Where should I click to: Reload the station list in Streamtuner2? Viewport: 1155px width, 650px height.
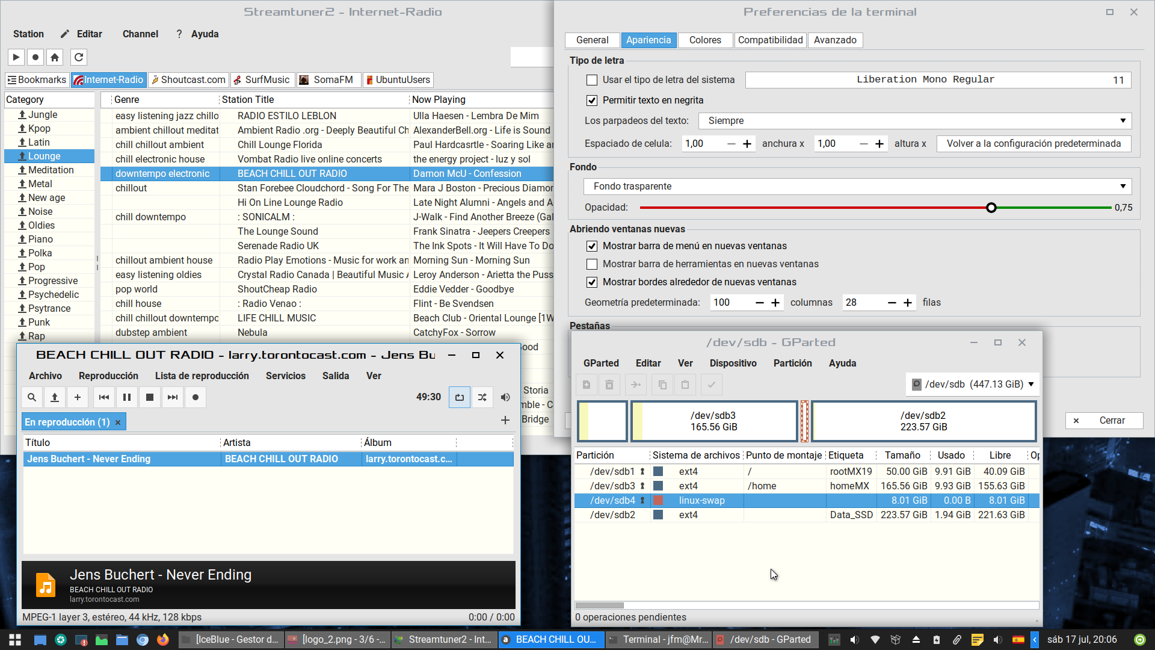(79, 57)
